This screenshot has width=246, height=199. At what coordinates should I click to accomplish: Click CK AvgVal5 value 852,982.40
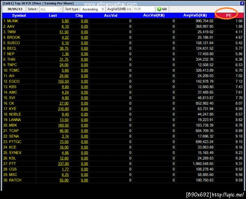tap(205, 103)
